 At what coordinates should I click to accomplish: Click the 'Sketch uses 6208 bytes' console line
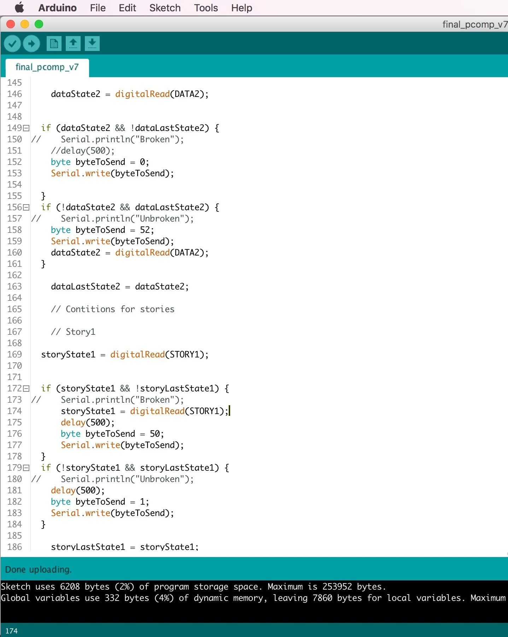click(193, 586)
